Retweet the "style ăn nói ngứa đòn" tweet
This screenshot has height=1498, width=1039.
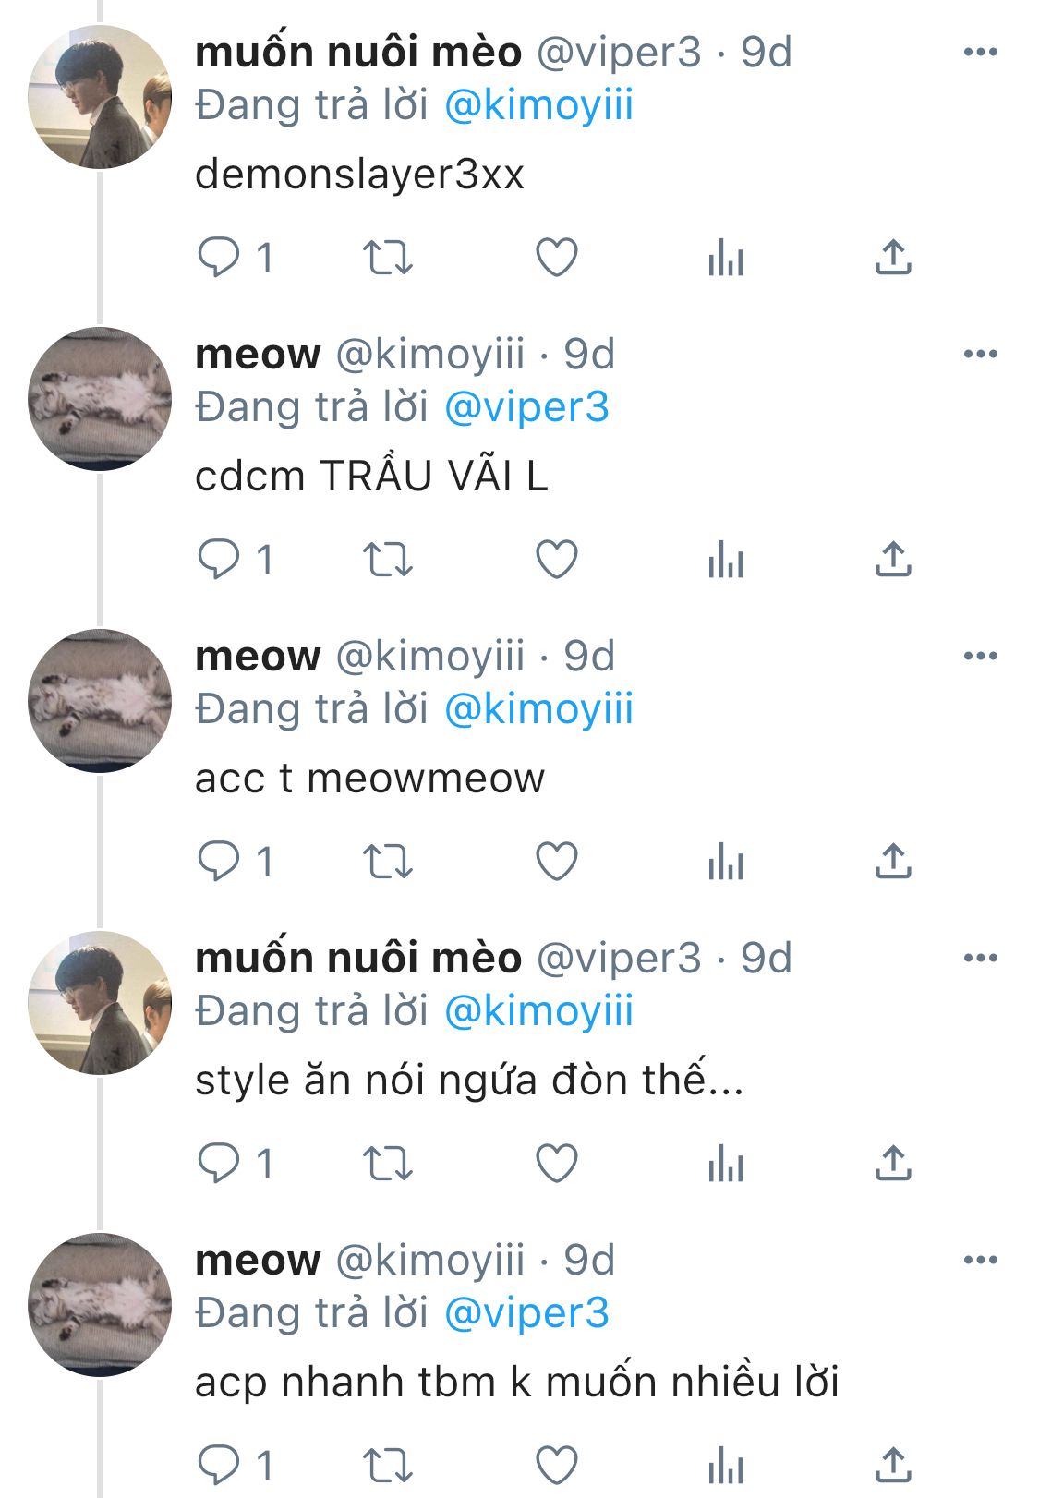coord(387,1164)
